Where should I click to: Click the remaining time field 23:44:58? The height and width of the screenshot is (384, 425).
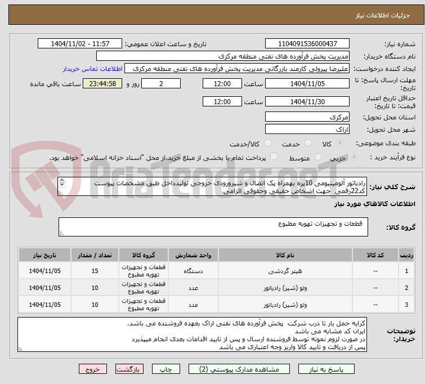(x=102, y=83)
